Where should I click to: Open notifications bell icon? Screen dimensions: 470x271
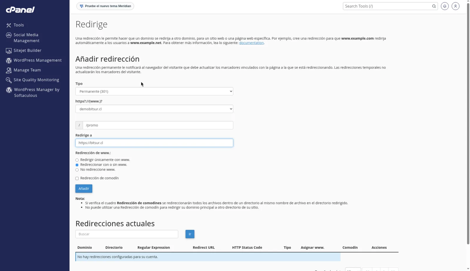click(445, 6)
